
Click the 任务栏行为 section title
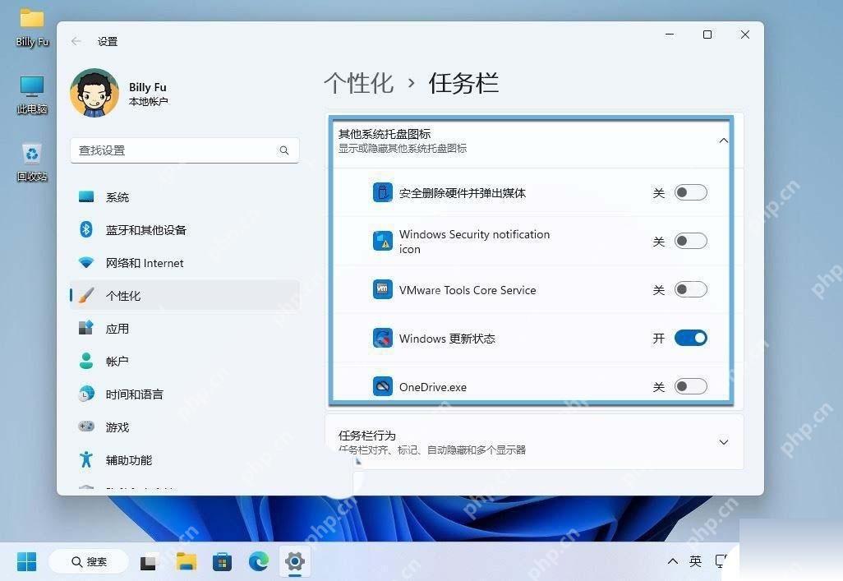tap(366, 436)
